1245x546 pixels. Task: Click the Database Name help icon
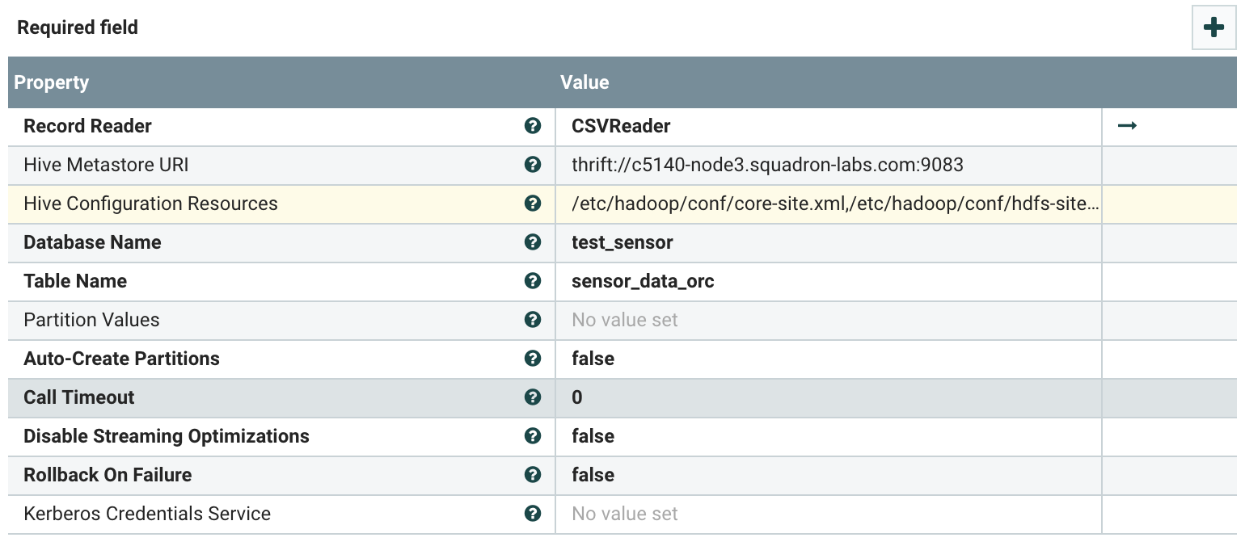(533, 242)
